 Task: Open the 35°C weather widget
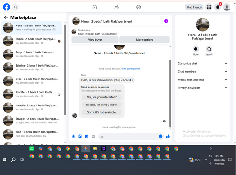click(x=195, y=160)
